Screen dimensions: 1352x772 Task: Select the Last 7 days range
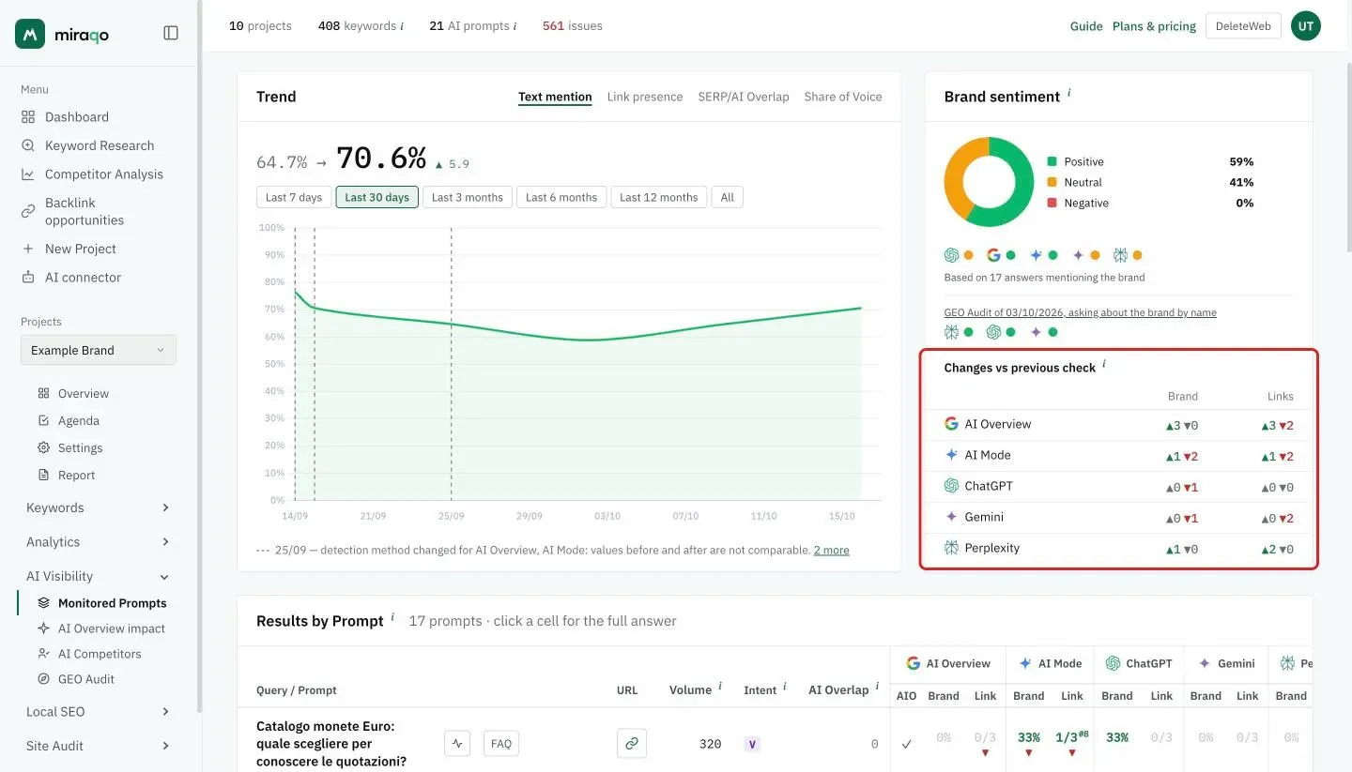[294, 198]
